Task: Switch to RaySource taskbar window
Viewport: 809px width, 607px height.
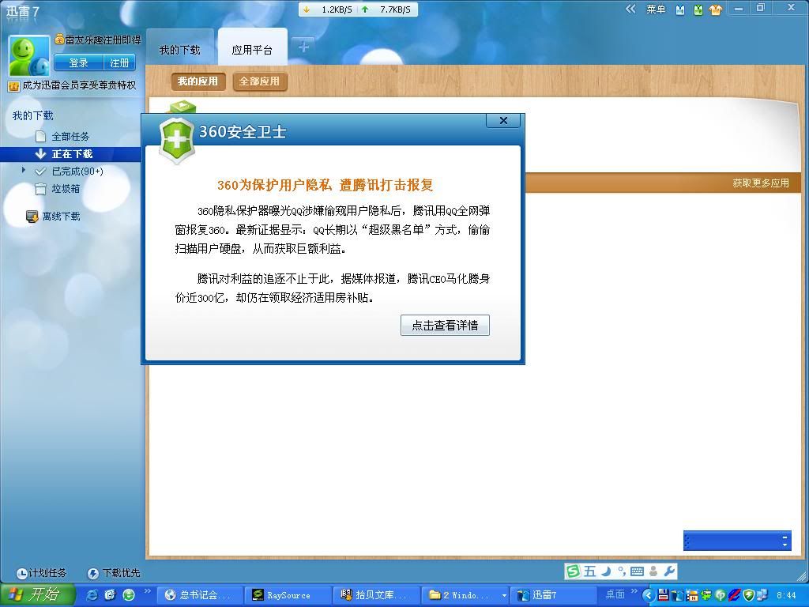Action: coord(288,595)
